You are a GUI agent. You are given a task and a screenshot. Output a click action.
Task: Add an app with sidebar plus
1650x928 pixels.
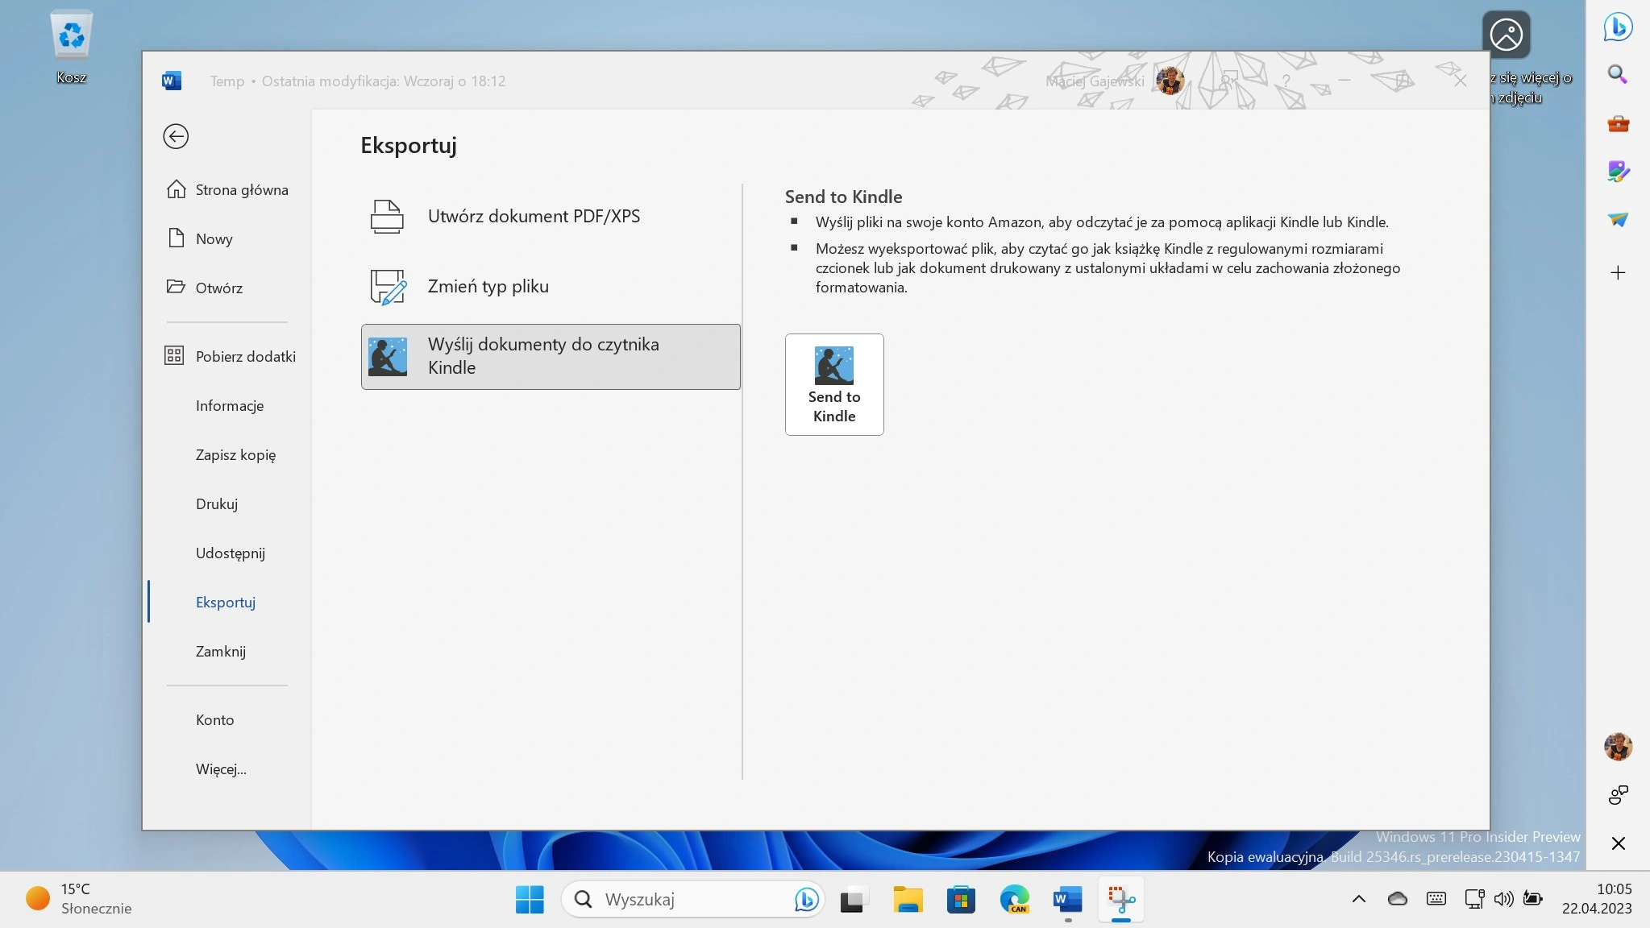pos(1618,273)
